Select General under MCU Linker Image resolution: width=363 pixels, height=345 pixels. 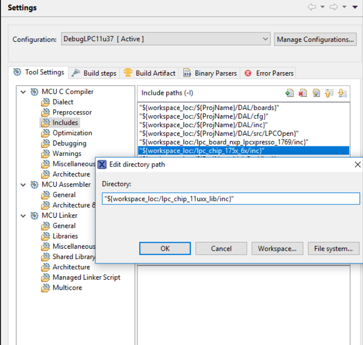pyautogui.click(x=64, y=226)
